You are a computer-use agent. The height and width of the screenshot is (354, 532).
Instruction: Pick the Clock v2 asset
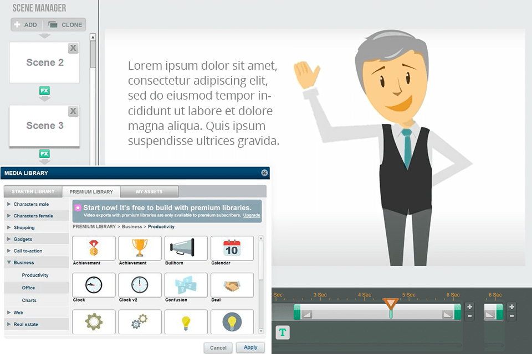tap(140, 285)
